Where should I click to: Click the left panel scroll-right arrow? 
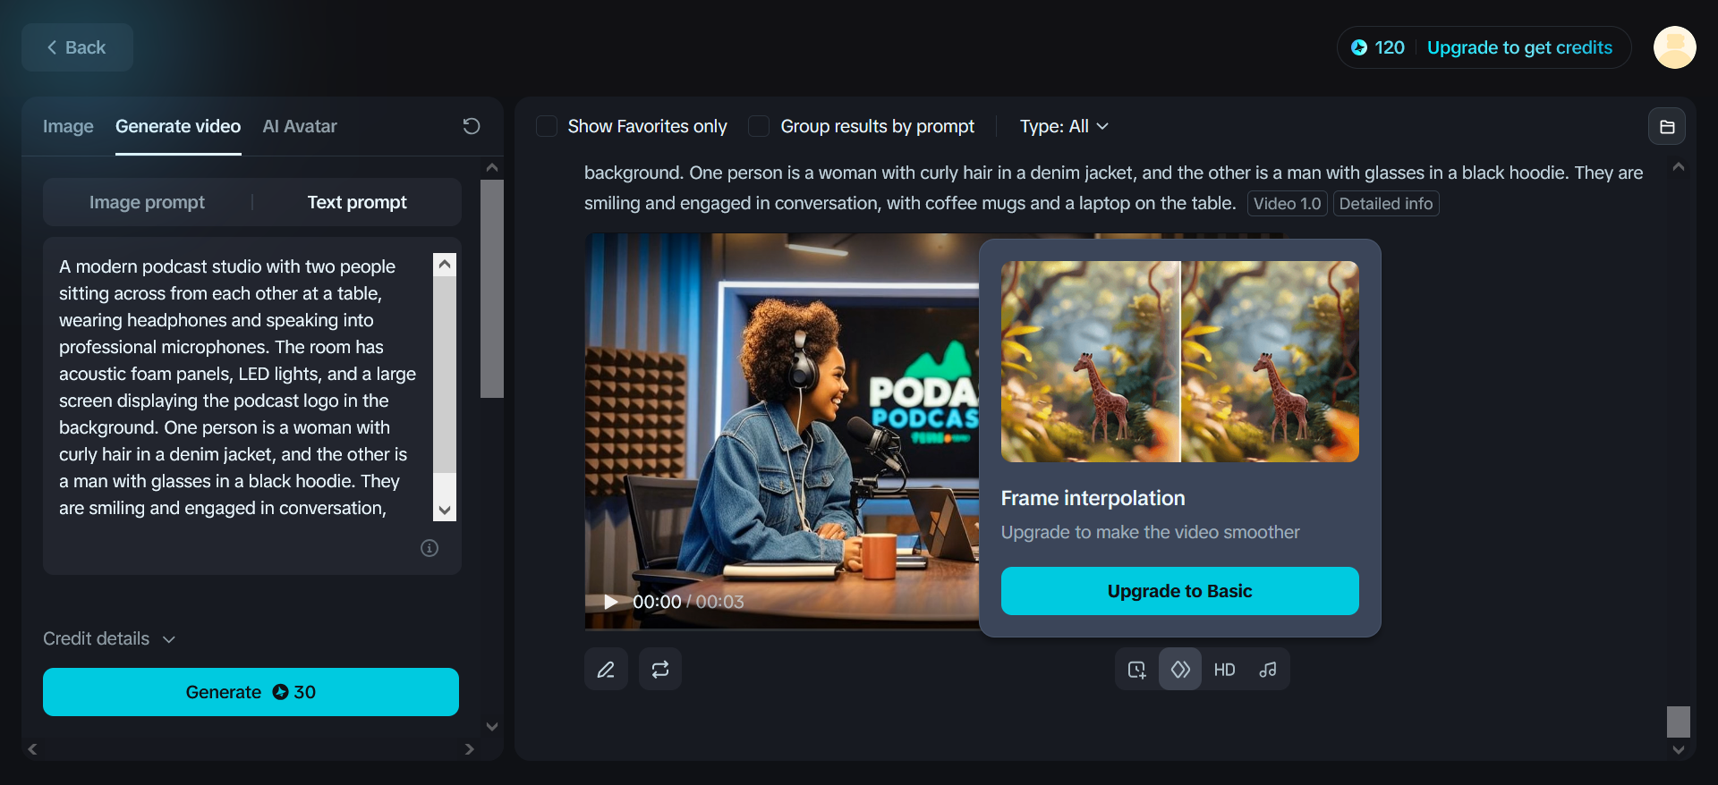pos(470,749)
